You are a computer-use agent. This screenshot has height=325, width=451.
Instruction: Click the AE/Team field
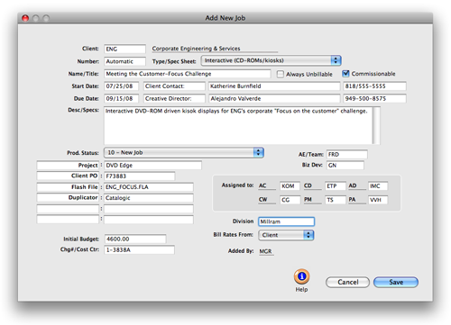347,154
